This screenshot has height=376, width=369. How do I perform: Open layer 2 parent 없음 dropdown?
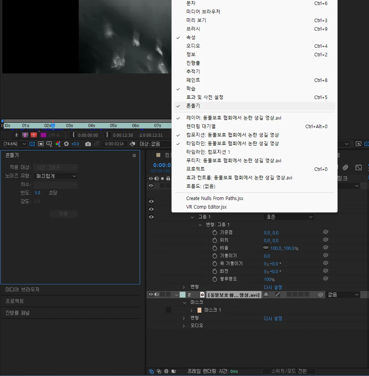click(x=343, y=295)
